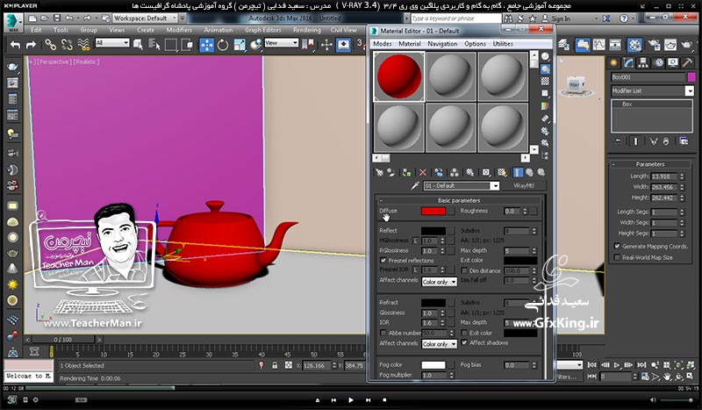Open the Modifiers menu

179,30
